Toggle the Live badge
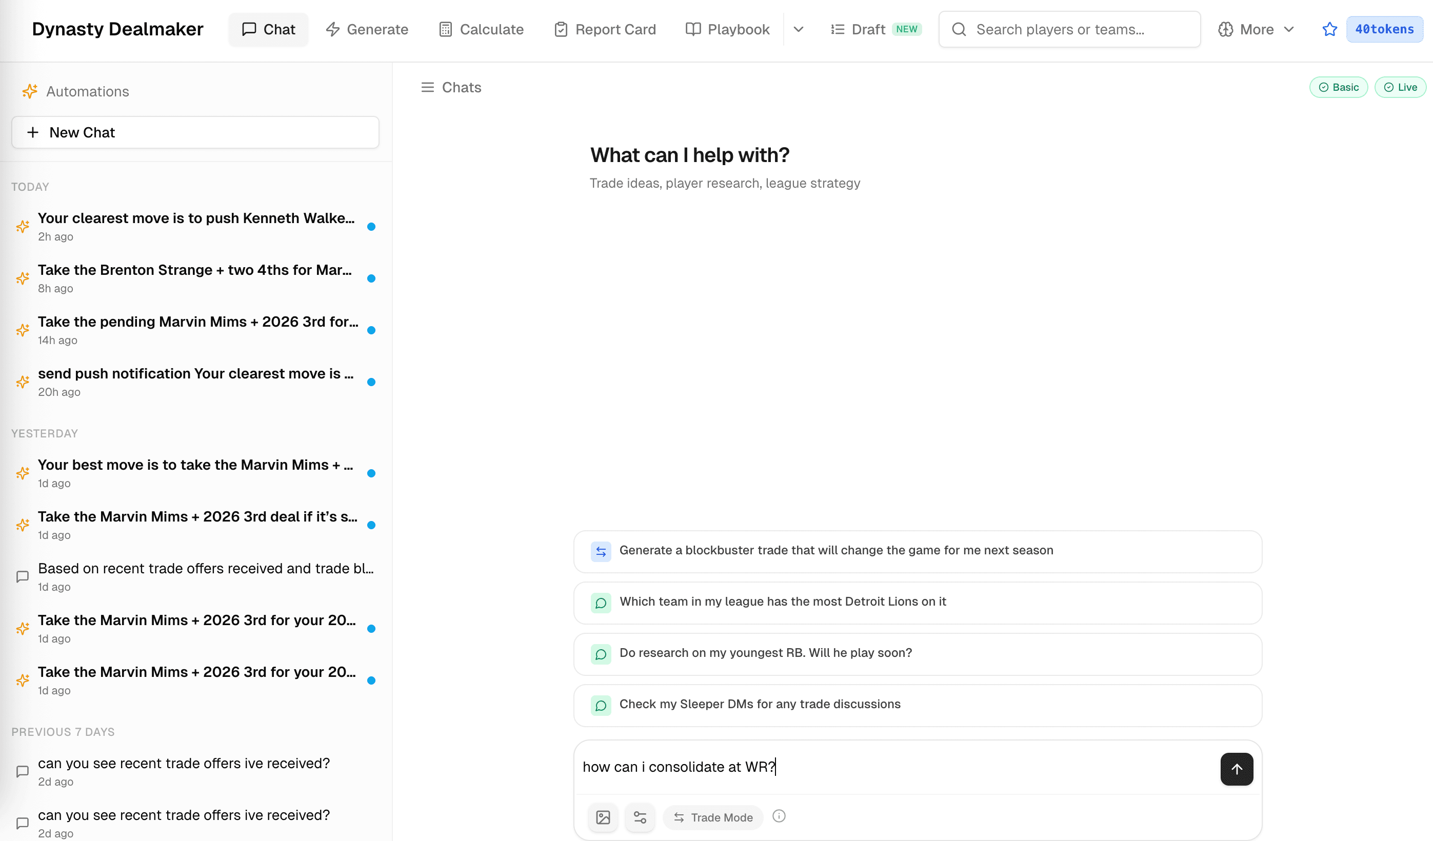The width and height of the screenshot is (1433, 841). pos(1400,87)
